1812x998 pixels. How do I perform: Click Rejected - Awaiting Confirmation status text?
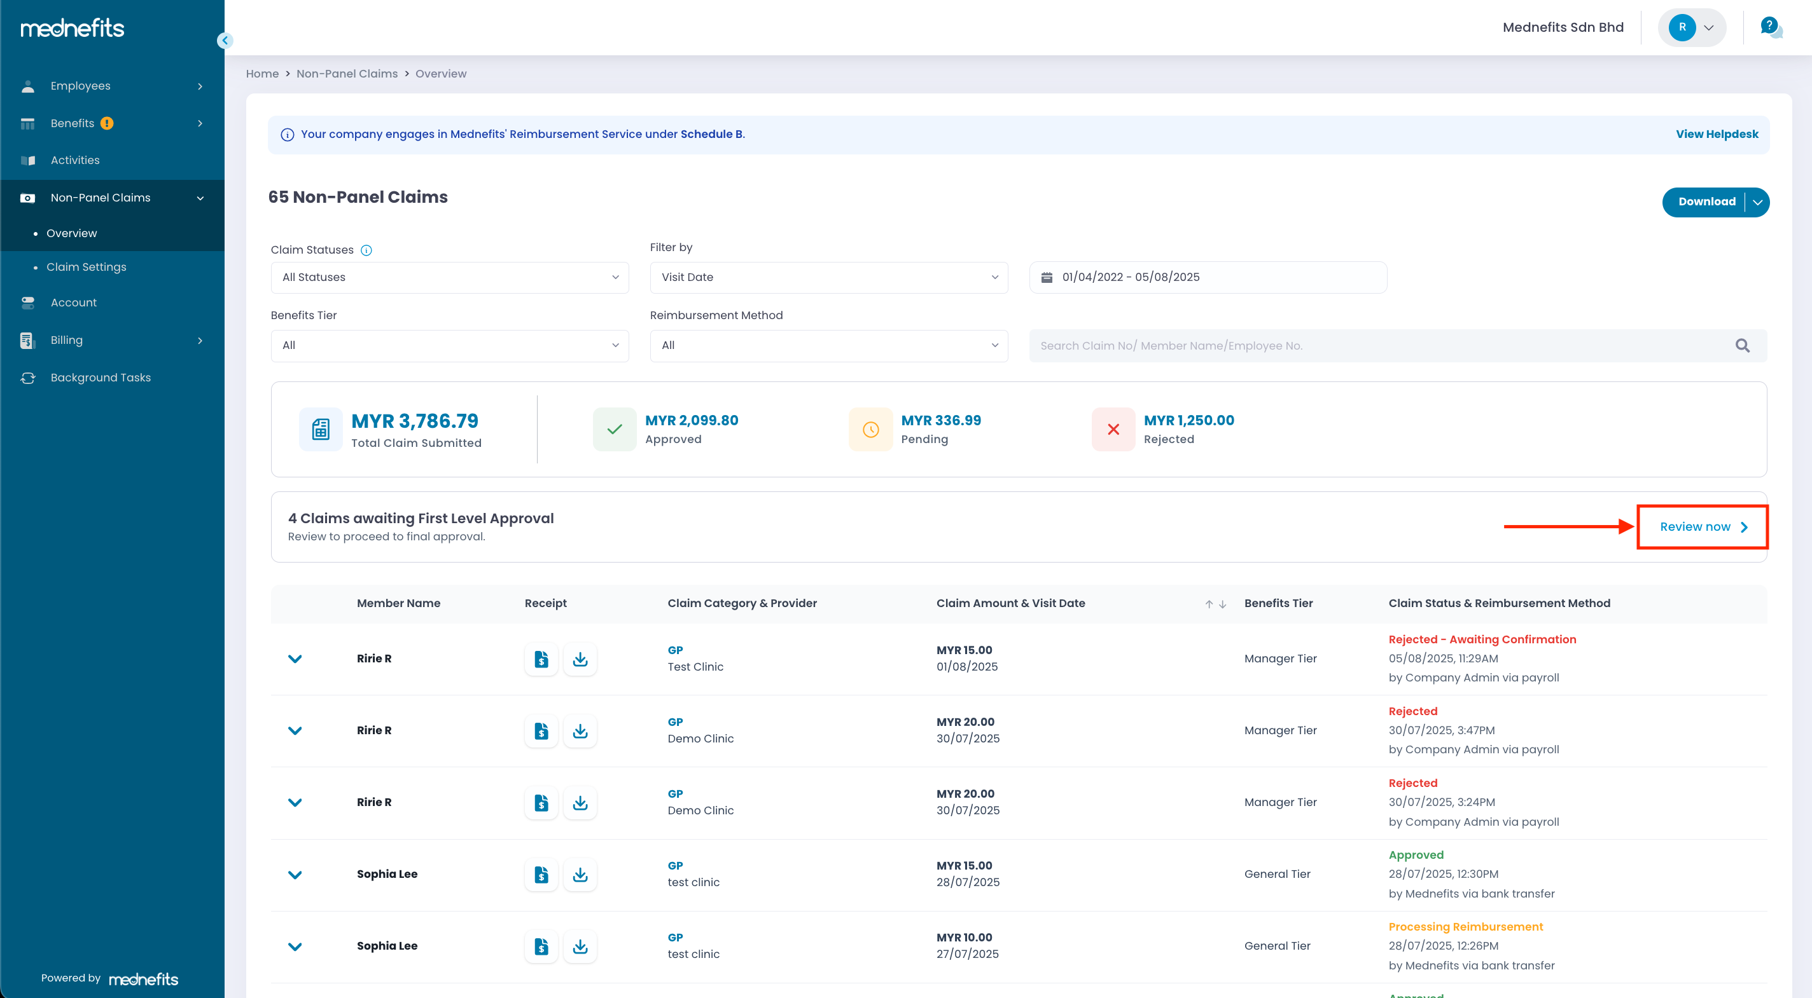click(x=1482, y=639)
